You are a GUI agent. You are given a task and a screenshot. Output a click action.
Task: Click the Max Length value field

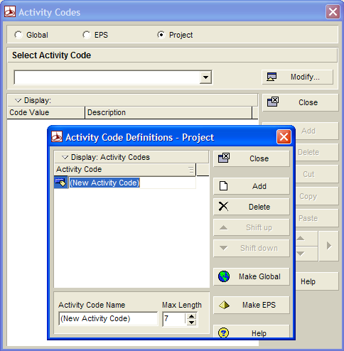coord(174,318)
